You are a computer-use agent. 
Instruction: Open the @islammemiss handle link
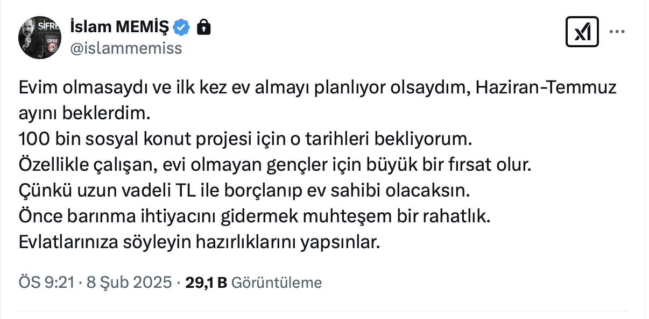tap(126, 48)
